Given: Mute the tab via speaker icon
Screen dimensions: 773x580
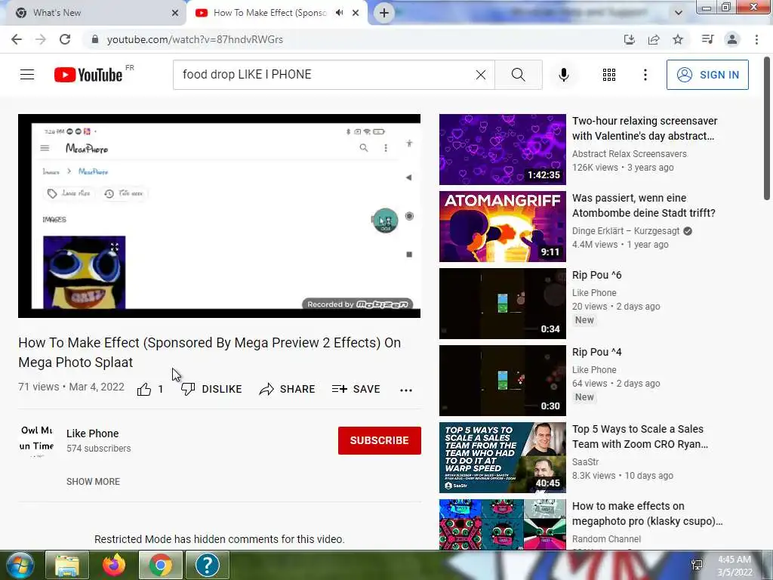Looking at the screenshot, I should pyautogui.click(x=339, y=13).
